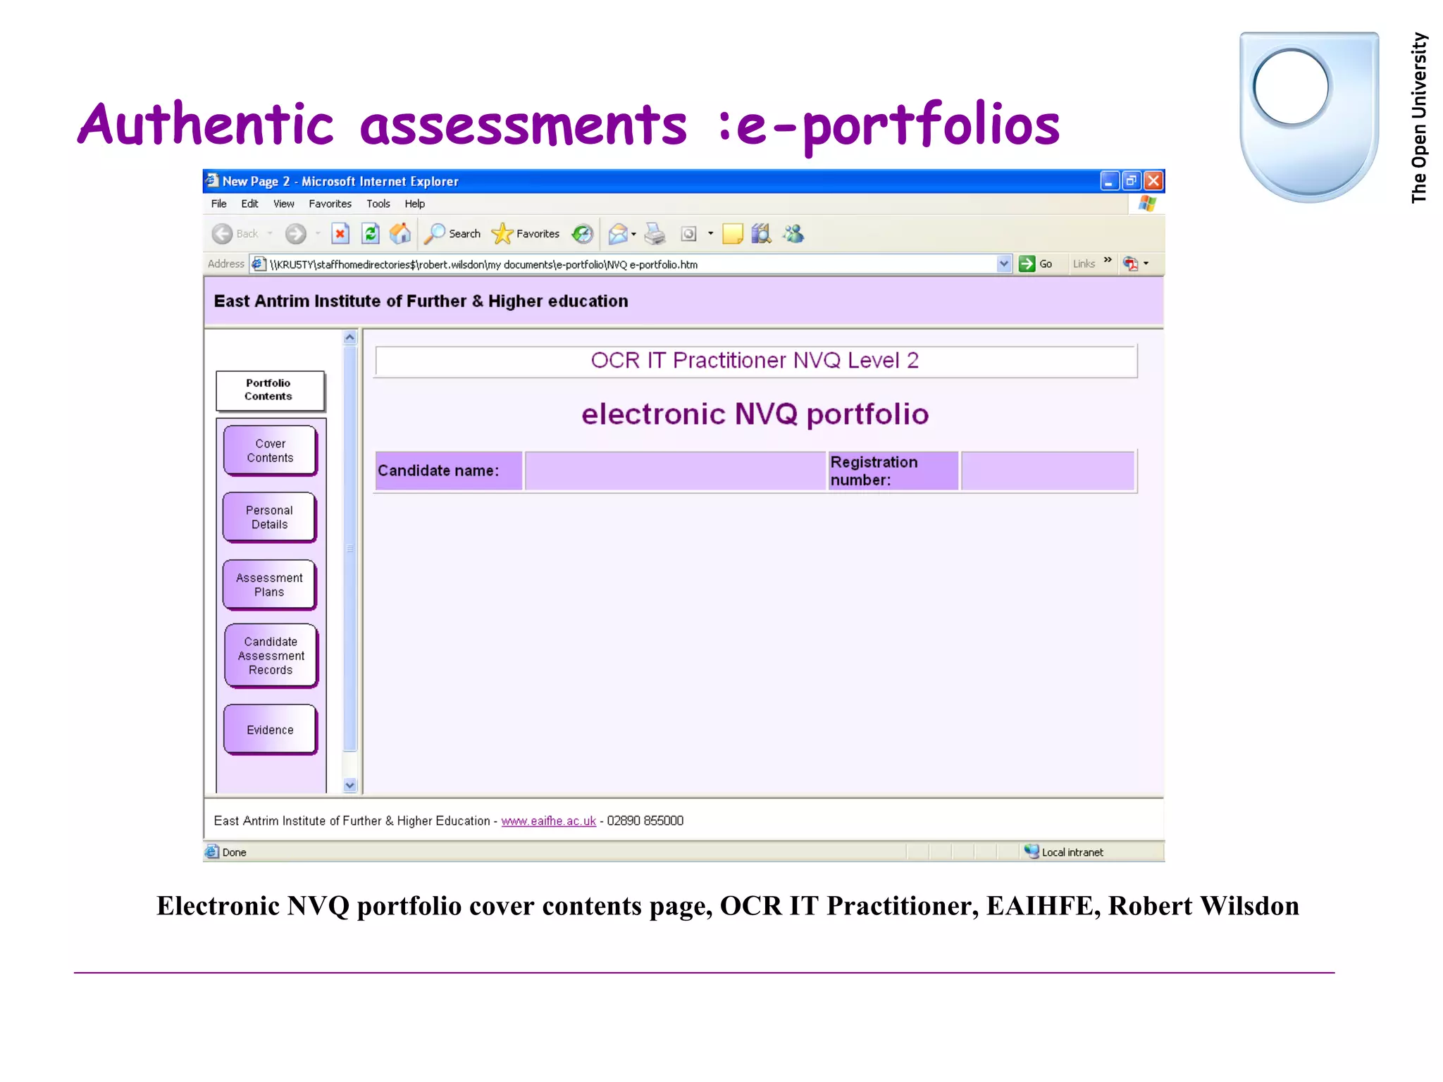Open the Back button history dropdown
This screenshot has height=1082, width=1443.
[270, 234]
